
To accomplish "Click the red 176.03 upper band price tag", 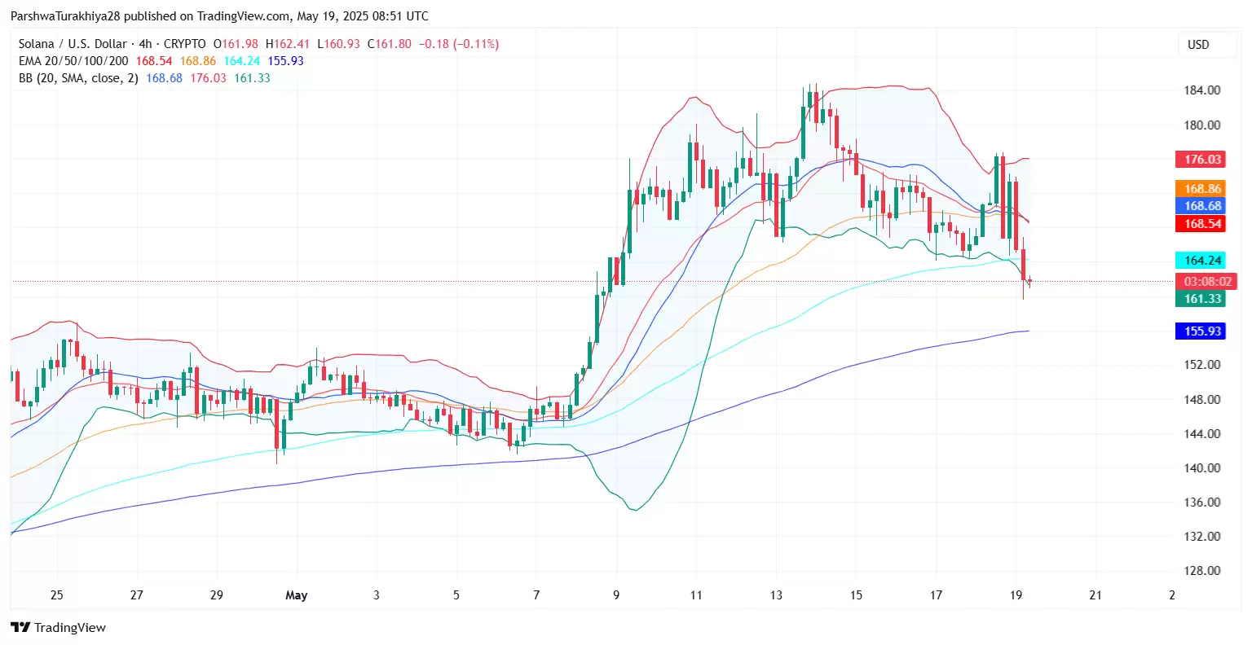I will (1202, 160).
